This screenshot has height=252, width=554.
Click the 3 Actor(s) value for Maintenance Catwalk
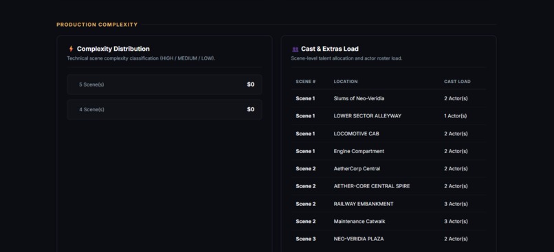point(456,221)
